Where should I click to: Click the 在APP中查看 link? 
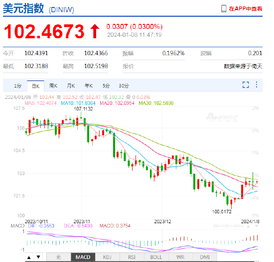pyautogui.click(x=246, y=9)
